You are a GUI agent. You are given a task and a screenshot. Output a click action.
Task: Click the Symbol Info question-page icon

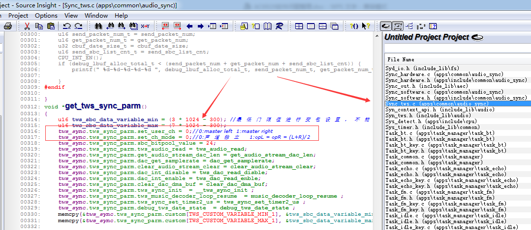click(256, 26)
